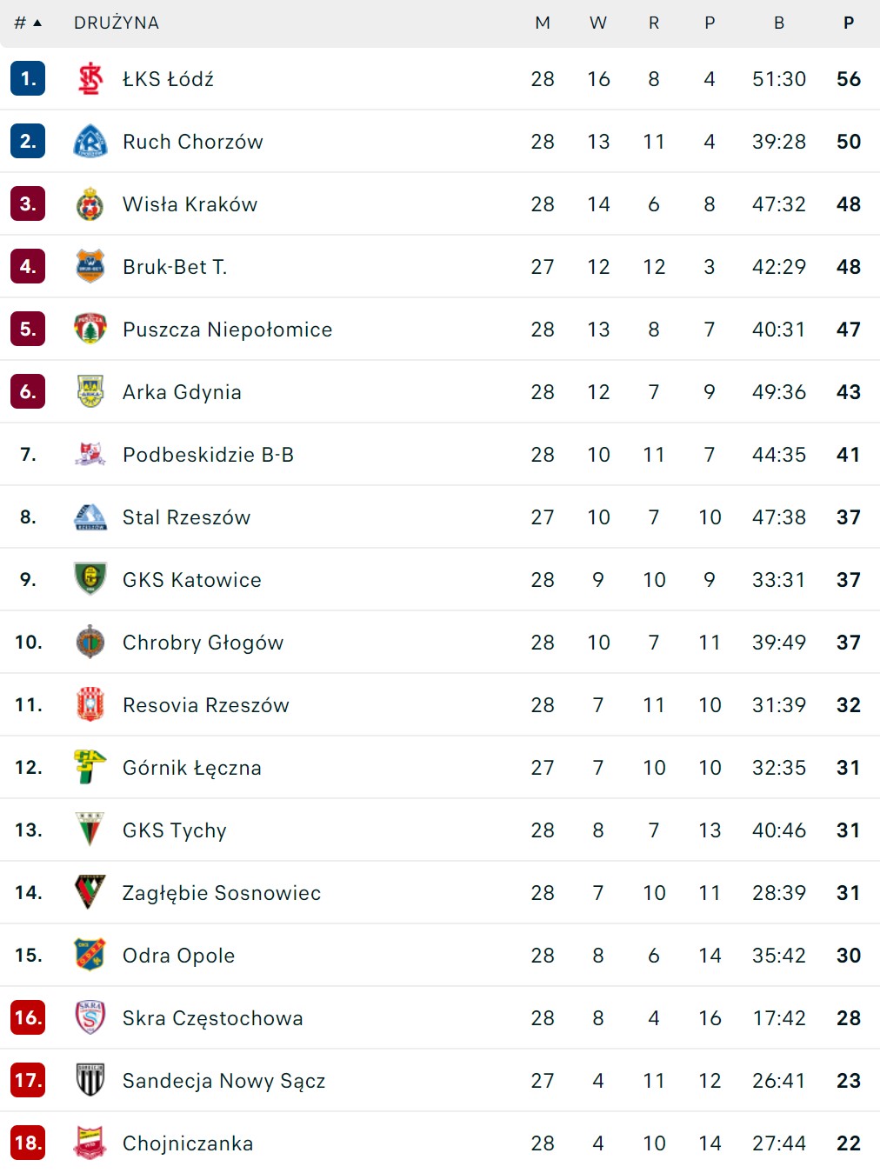Image resolution: width=880 pixels, height=1173 pixels.
Task: Click the Puszcza Niepołomice crest
Action: point(90,330)
